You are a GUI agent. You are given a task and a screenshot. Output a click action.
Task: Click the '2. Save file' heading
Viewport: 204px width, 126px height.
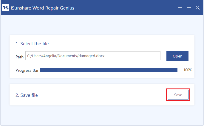(27, 95)
